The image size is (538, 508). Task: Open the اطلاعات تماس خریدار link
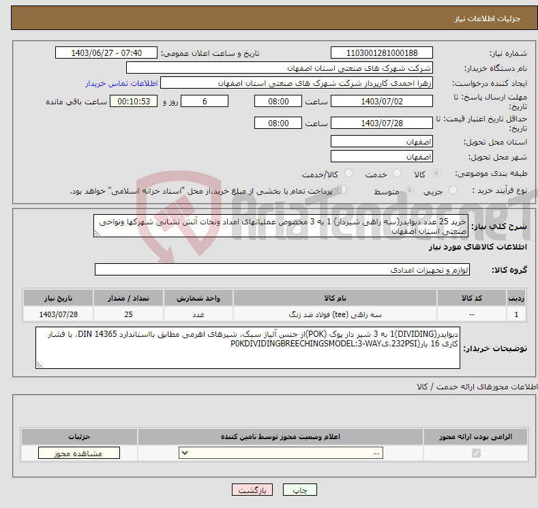pos(121,83)
